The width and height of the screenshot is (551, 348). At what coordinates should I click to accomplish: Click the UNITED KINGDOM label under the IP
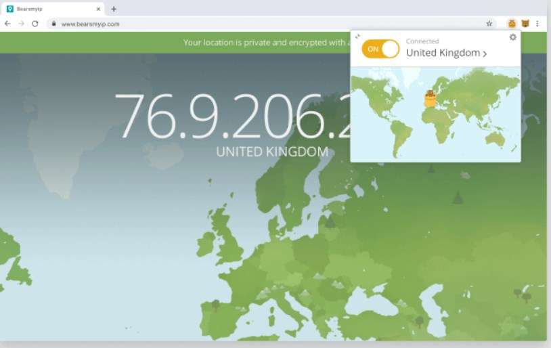[272, 152]
